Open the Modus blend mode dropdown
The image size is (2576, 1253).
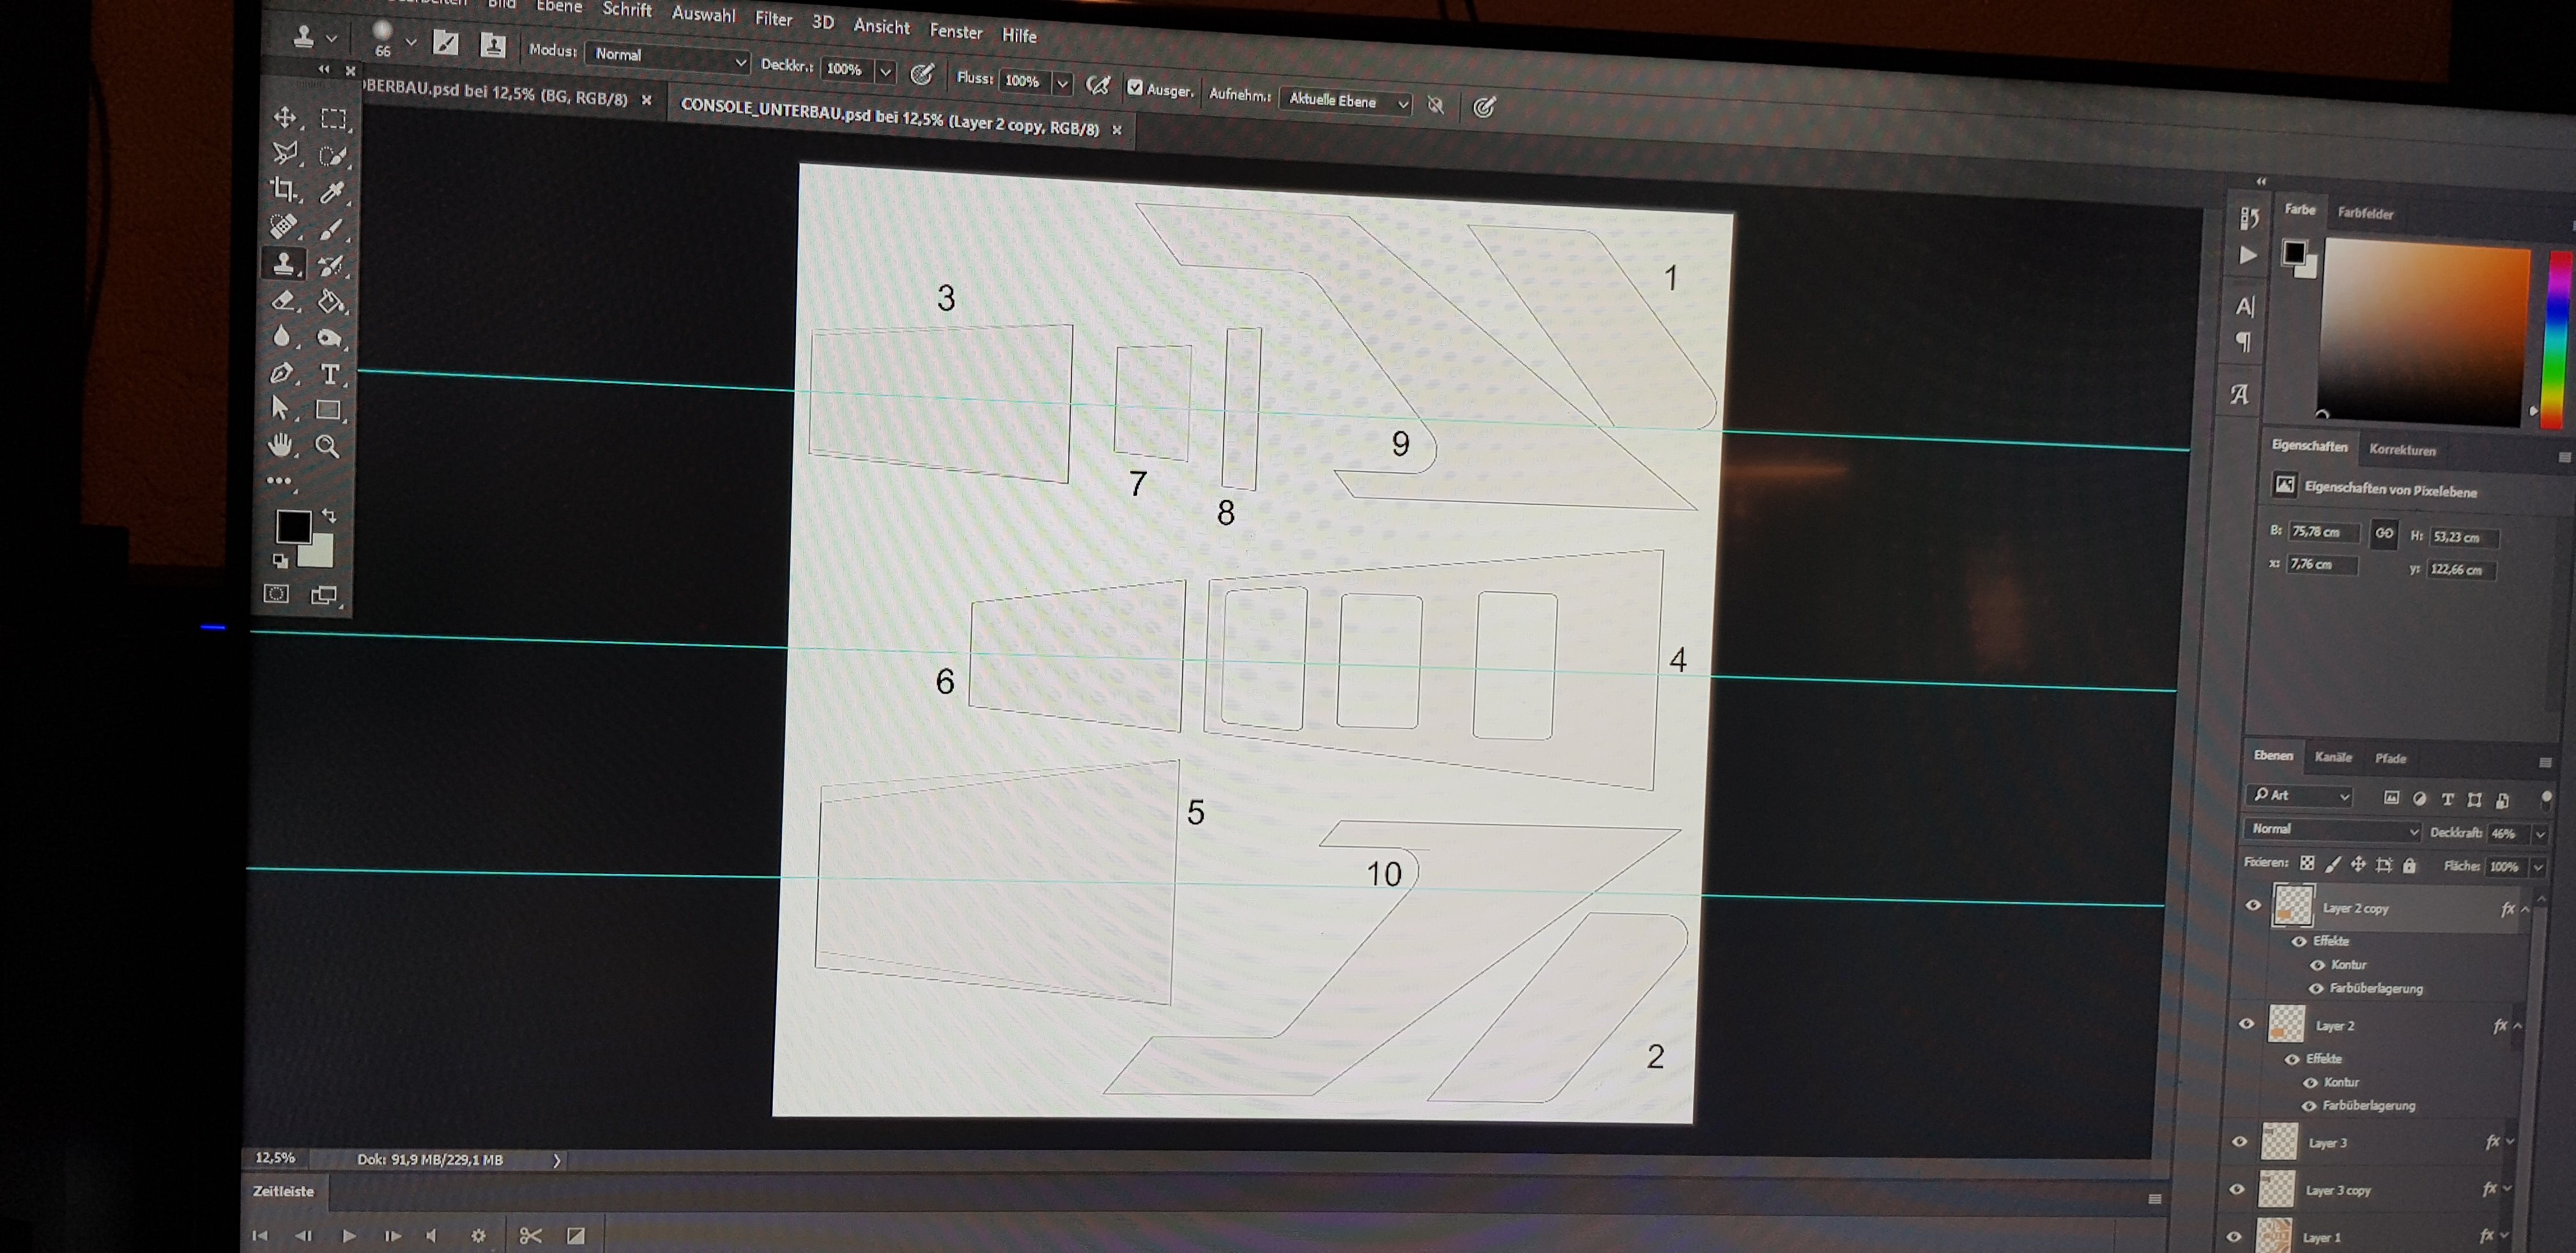pos(667,58)
